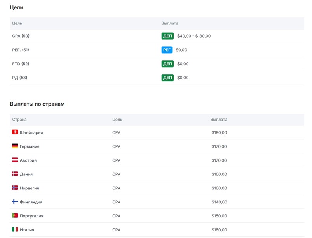The image size is (312, 238).
Task: Click the blue РЕГ badge
Action: [x=167, y=50]
